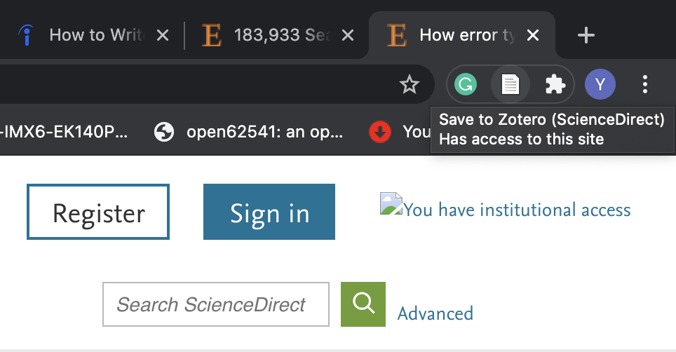Focus the Search ScienceDirect input field

(x=215, y=304)
